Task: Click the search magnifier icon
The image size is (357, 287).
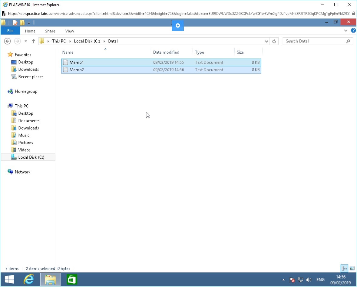Action: (348, 41)
